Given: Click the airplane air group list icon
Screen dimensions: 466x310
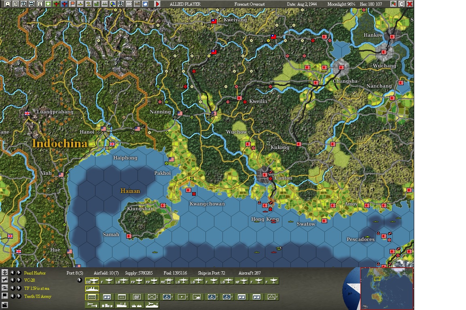Looking at the screenshot, I should point(5,280).
